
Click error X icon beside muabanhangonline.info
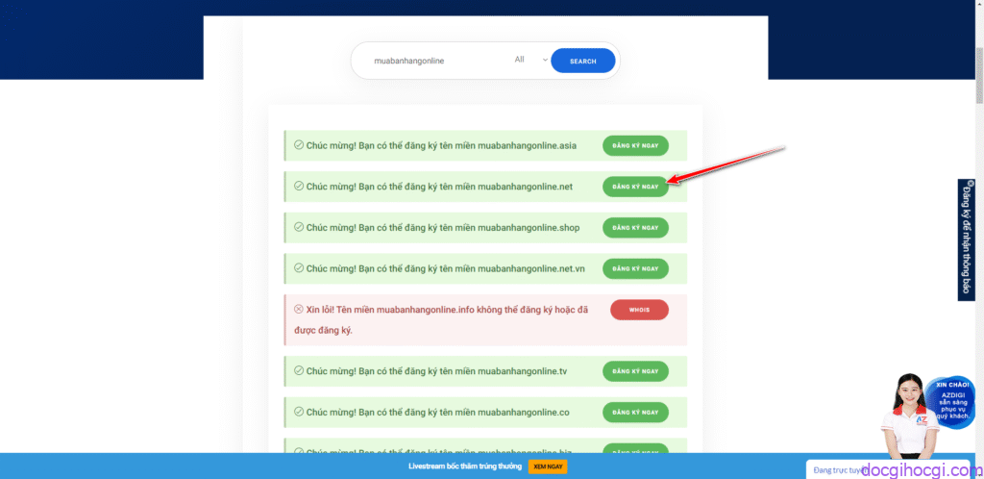coord(299,309)
